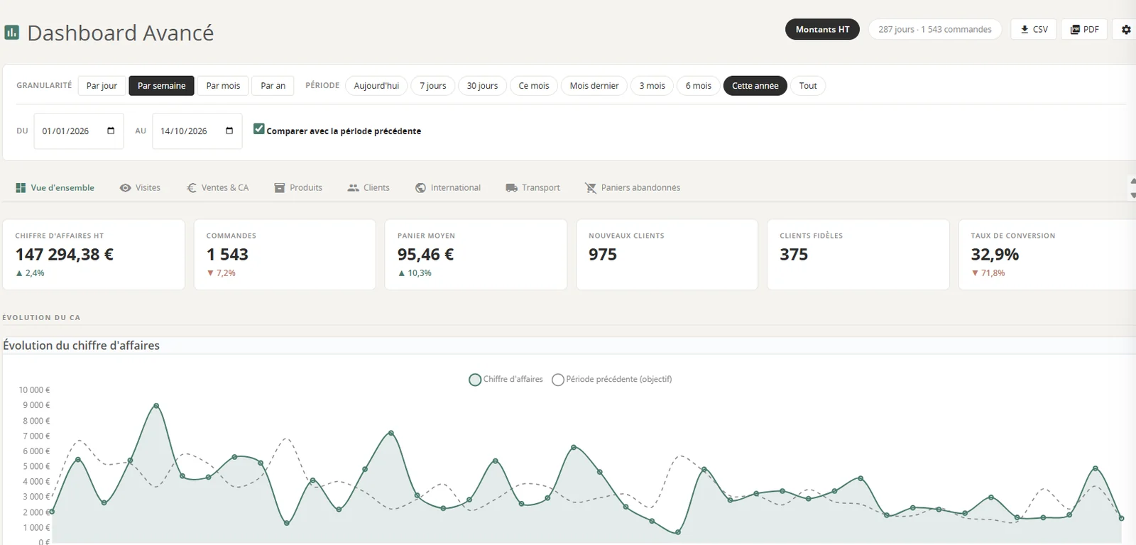Select Par an granularity
The width and height of the screenshot is (1136, 545).
point(273,86)
